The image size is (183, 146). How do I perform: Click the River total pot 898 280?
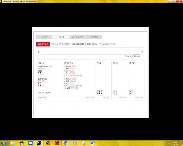coord(139,98)
